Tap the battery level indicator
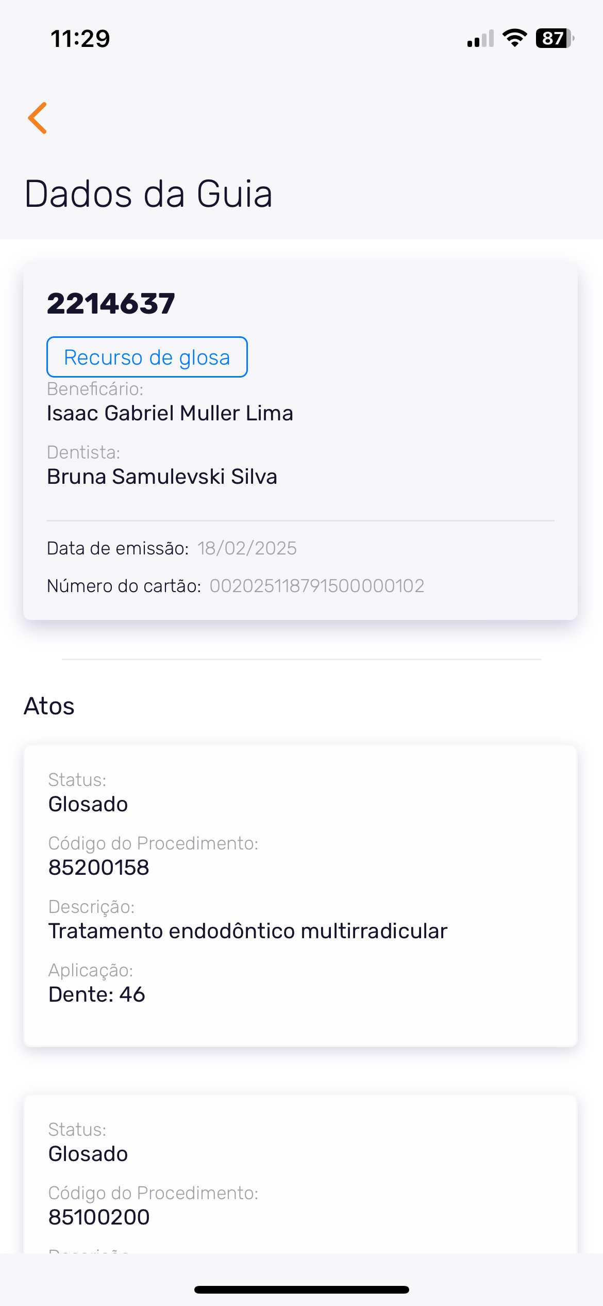The height and width of the screenshot is (1306, 603). (x=555, y=38)
